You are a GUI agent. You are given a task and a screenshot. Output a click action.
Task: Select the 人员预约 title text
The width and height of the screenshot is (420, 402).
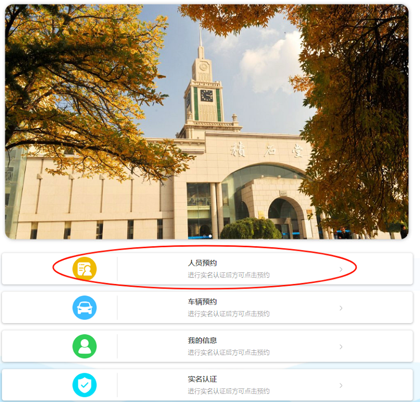point(202,263)
